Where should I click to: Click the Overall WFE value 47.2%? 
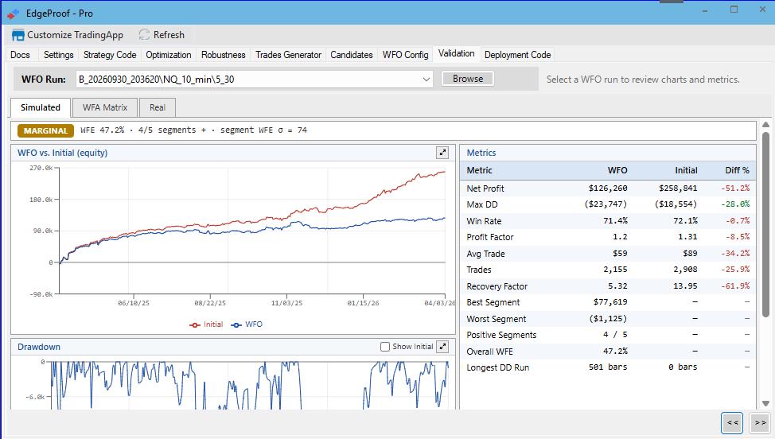pos(615,351)
